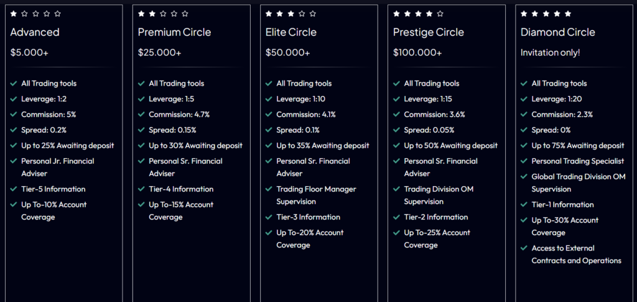Click checkmark next to Spread: 0% in Diamond
The height and width of the screenshot is (302, 637).
point(524,130)
